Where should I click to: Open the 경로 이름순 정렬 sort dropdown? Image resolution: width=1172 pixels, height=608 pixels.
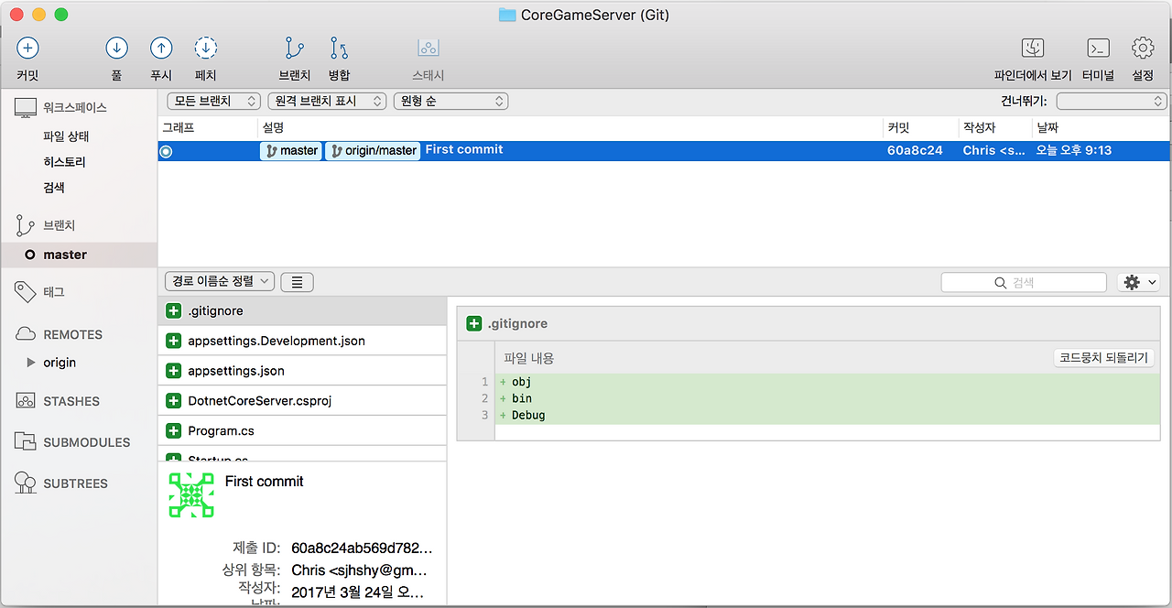pyautogui.click(x=220, y=282)
